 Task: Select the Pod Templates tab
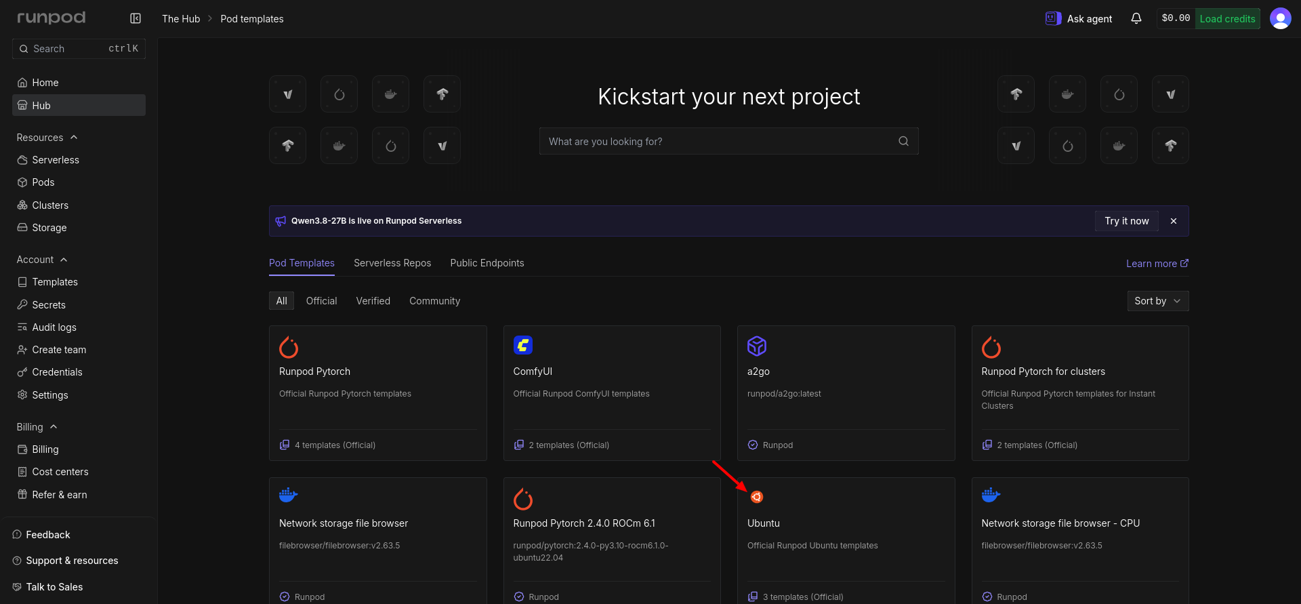point(302,263)
